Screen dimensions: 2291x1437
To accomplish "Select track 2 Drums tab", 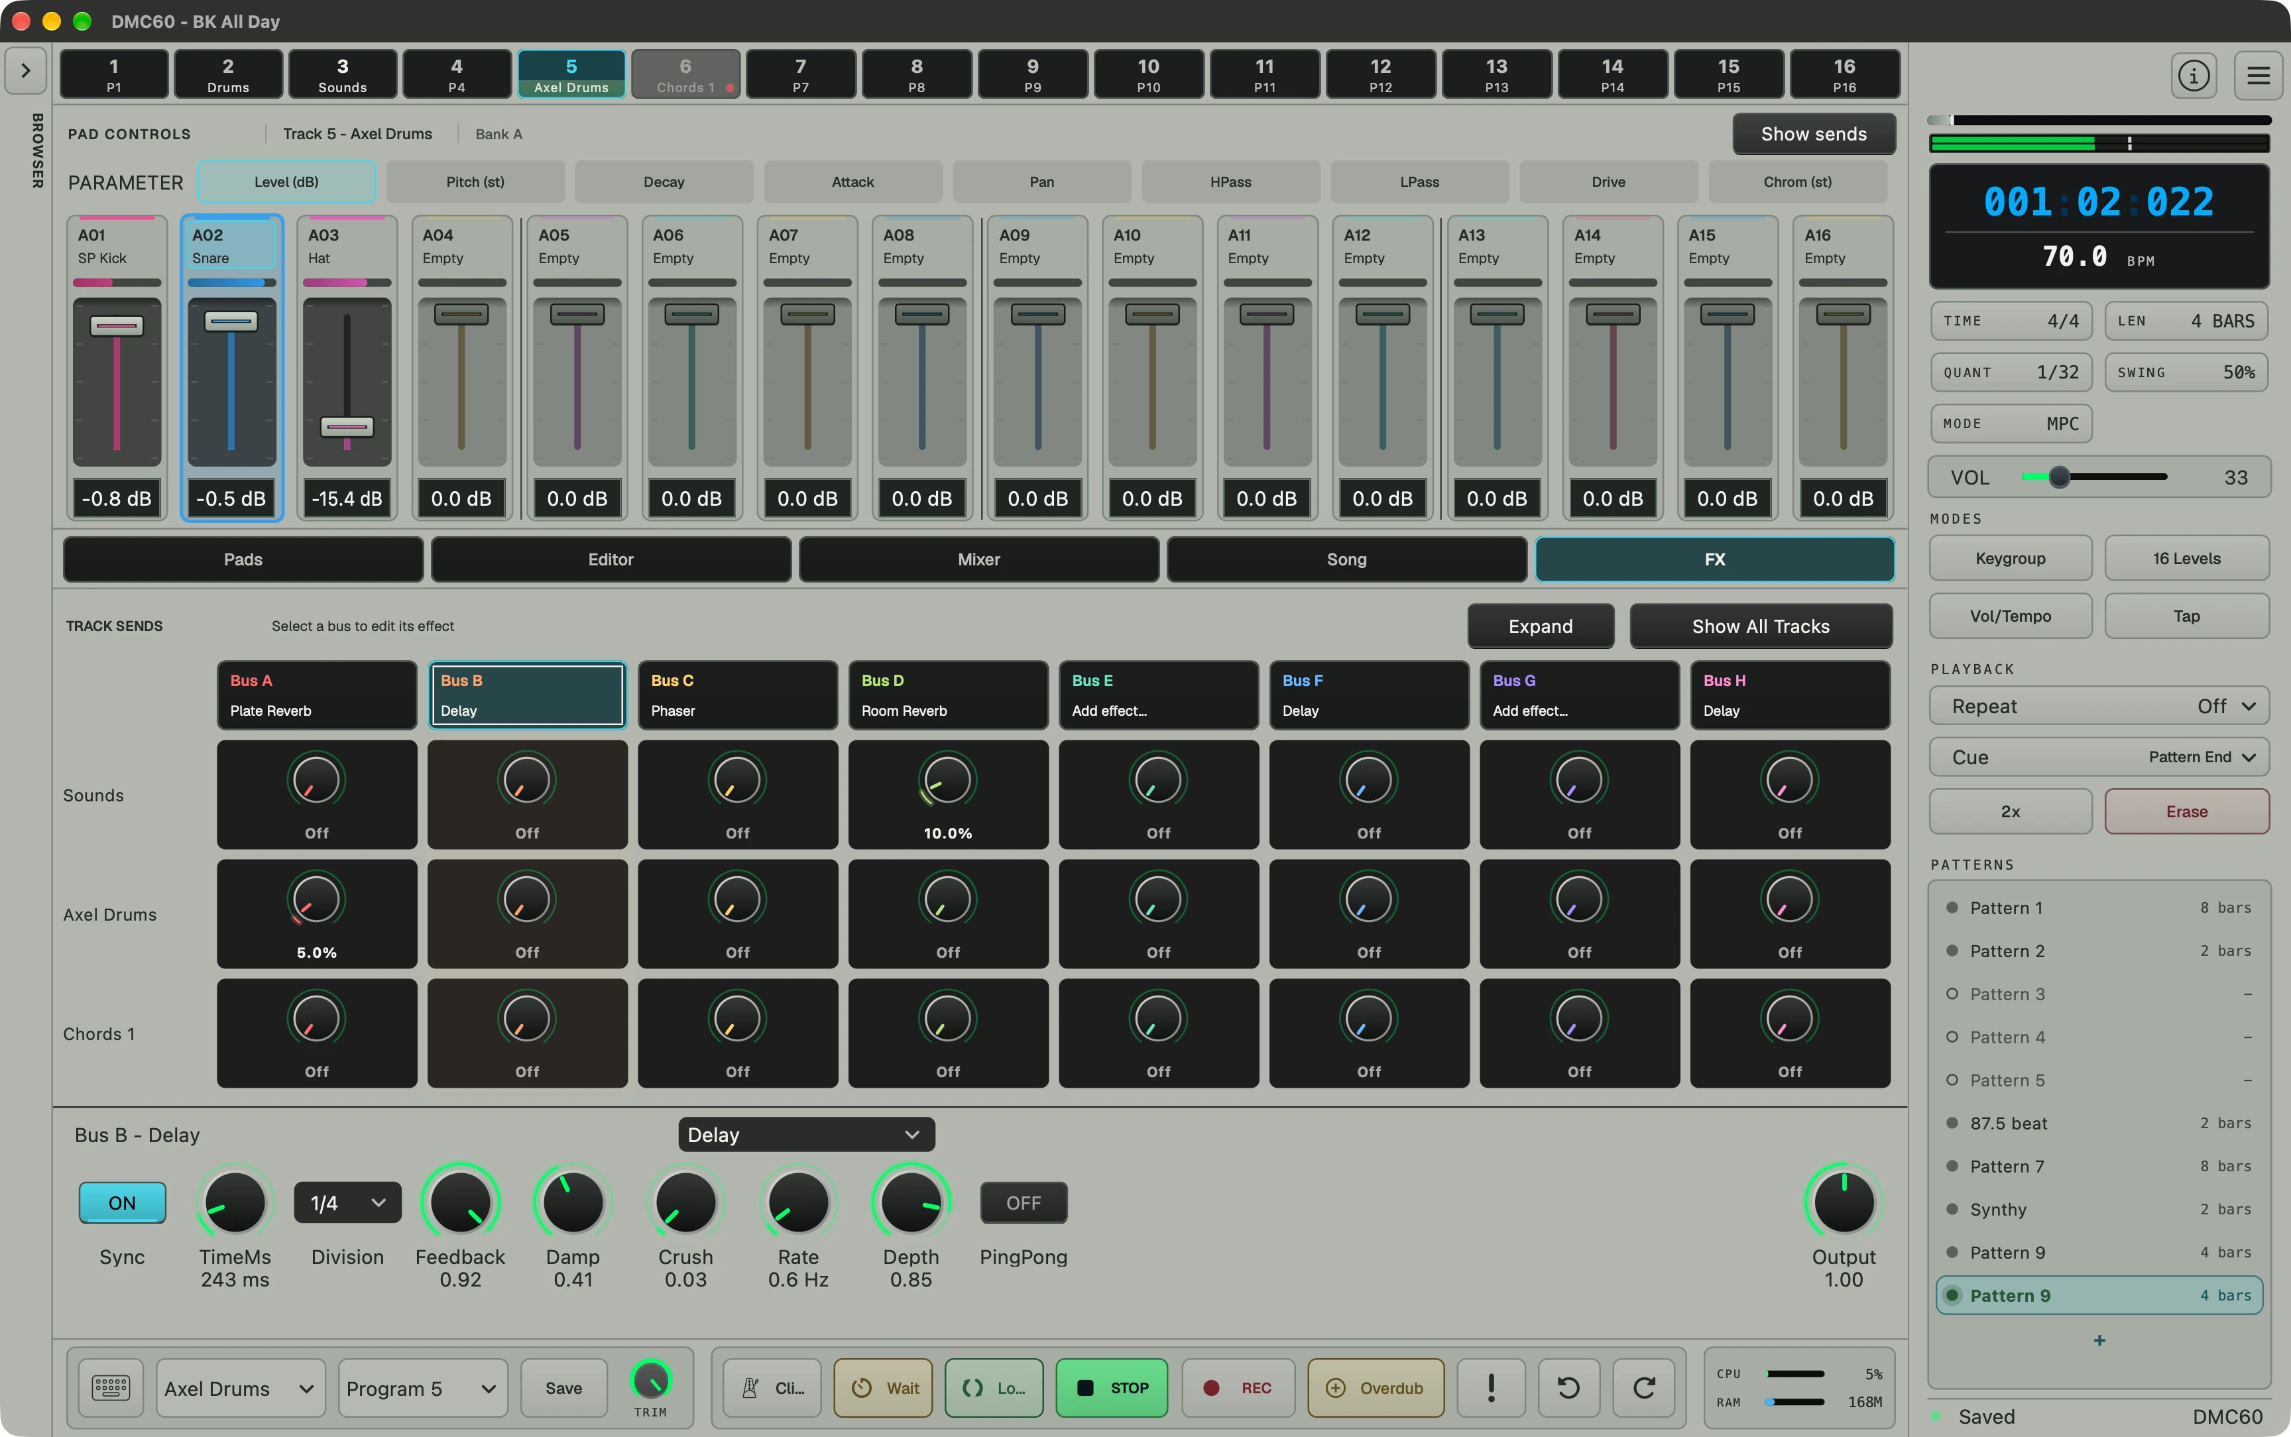I will (228, 74).
